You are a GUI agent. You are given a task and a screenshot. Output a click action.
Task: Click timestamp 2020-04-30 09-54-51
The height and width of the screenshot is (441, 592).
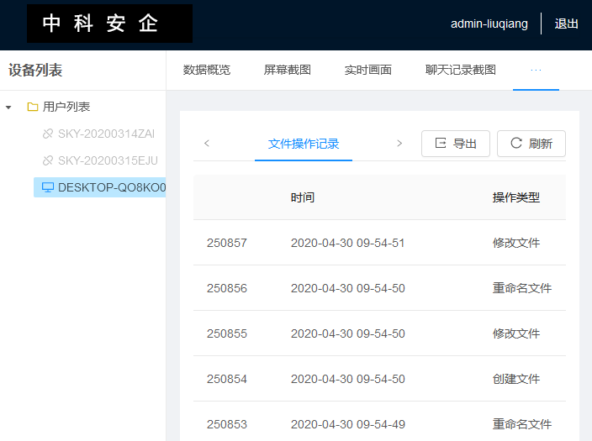(x=348, y=243)
